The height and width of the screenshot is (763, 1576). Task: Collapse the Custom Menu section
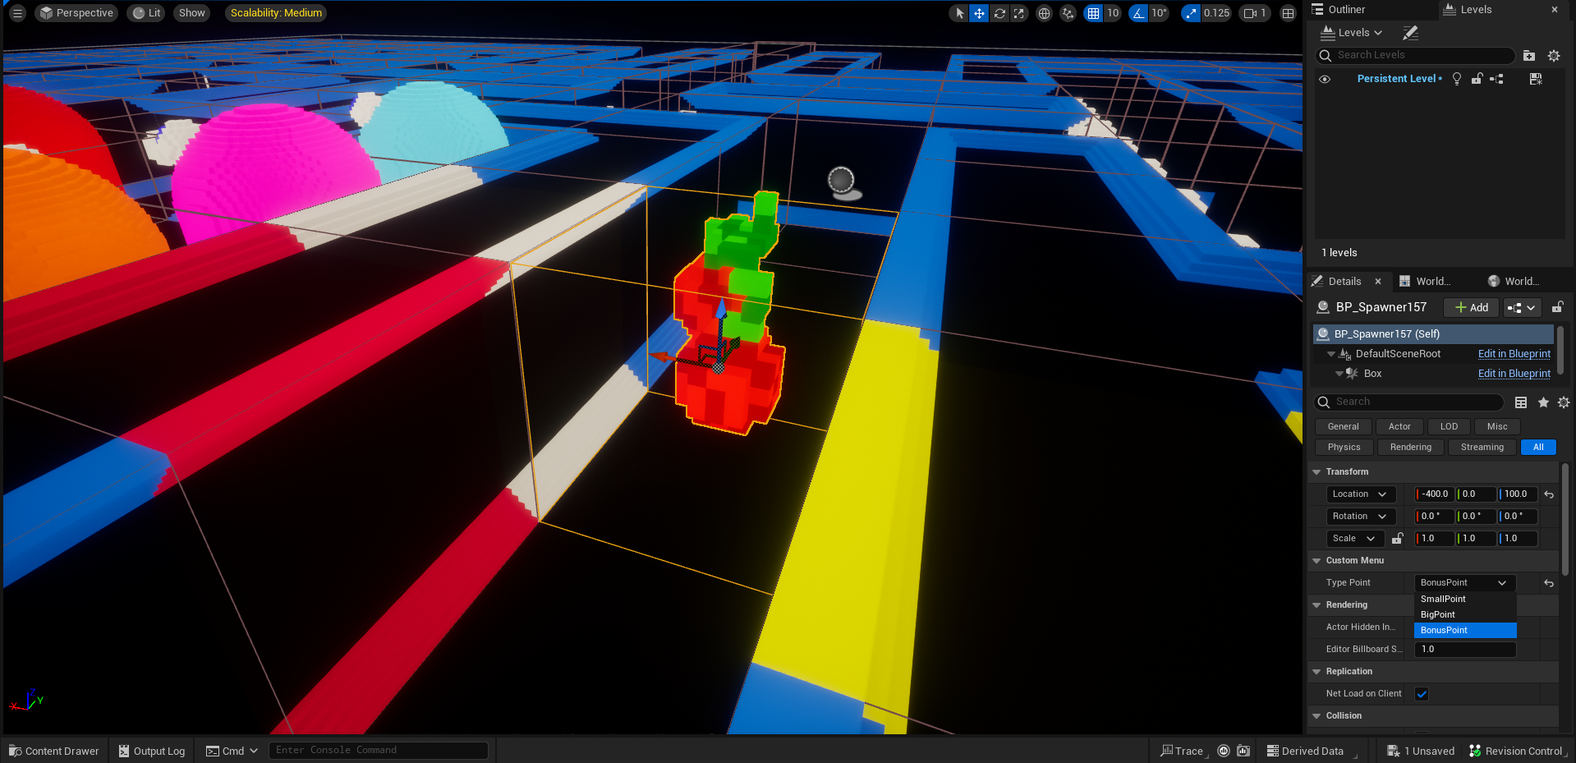click(x=1316, y=561)
